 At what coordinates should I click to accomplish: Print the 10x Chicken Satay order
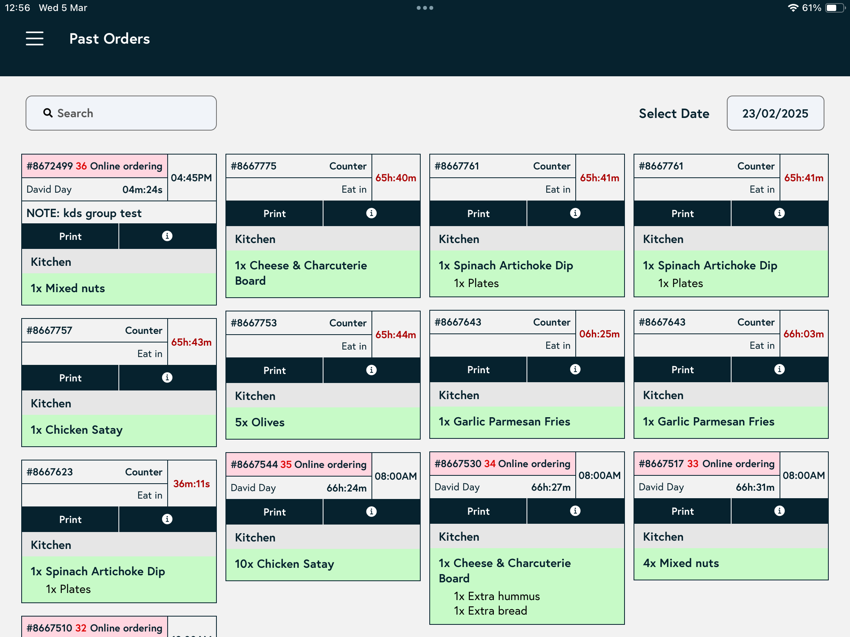coord(274,512)
